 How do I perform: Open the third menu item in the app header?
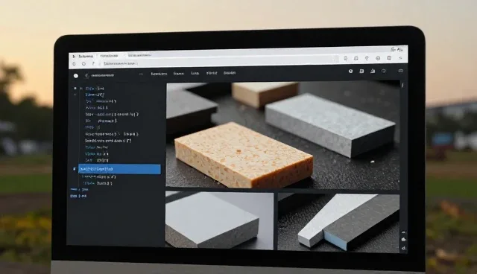click(x=195, y=73)
